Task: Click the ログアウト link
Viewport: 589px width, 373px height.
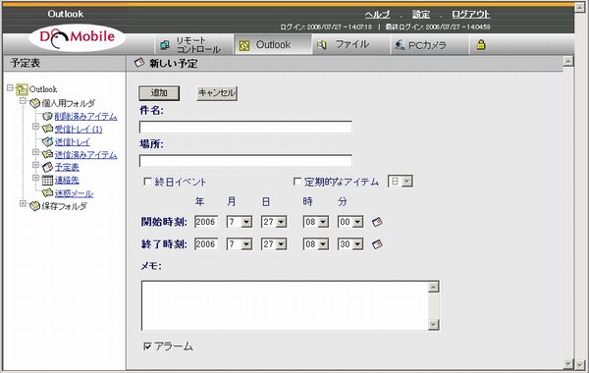Action: [470, 15]
